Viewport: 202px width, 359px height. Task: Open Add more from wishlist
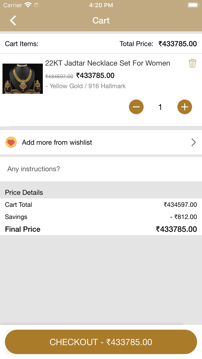[57, 142]
